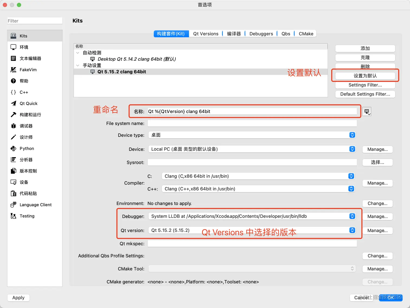Click the kit icon button beside name field
Image resolution: width=410 pixels, height=308 pixels.
(367, 112)
